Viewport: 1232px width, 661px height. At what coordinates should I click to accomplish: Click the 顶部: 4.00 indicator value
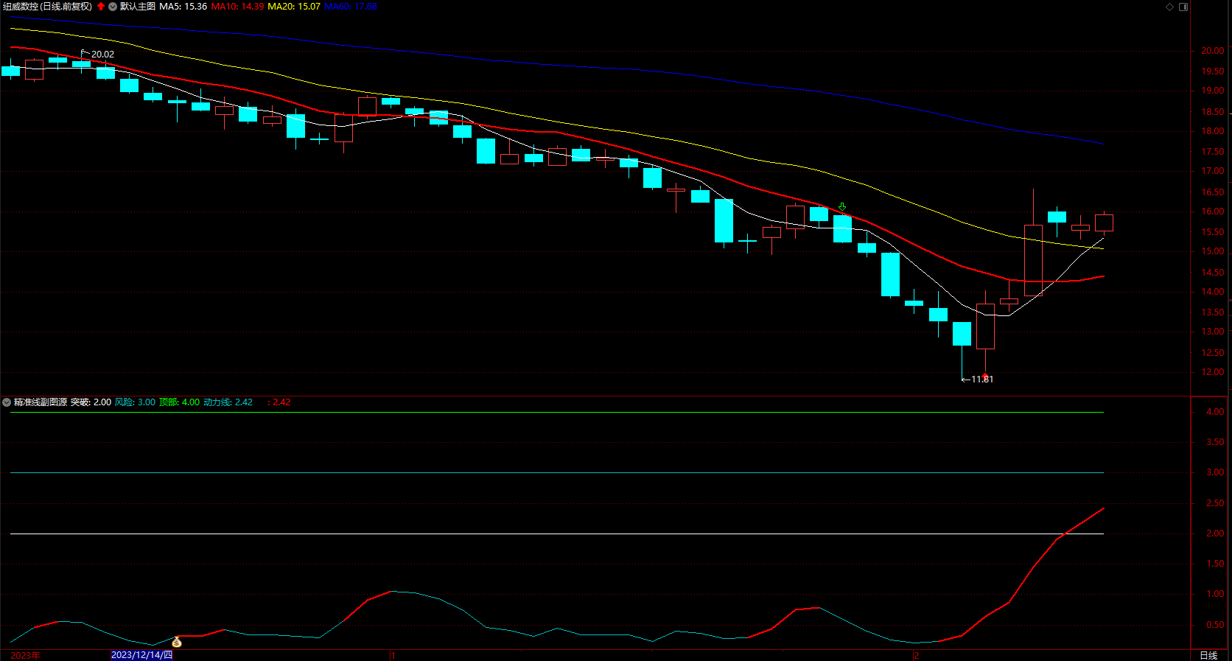[179, 402]
